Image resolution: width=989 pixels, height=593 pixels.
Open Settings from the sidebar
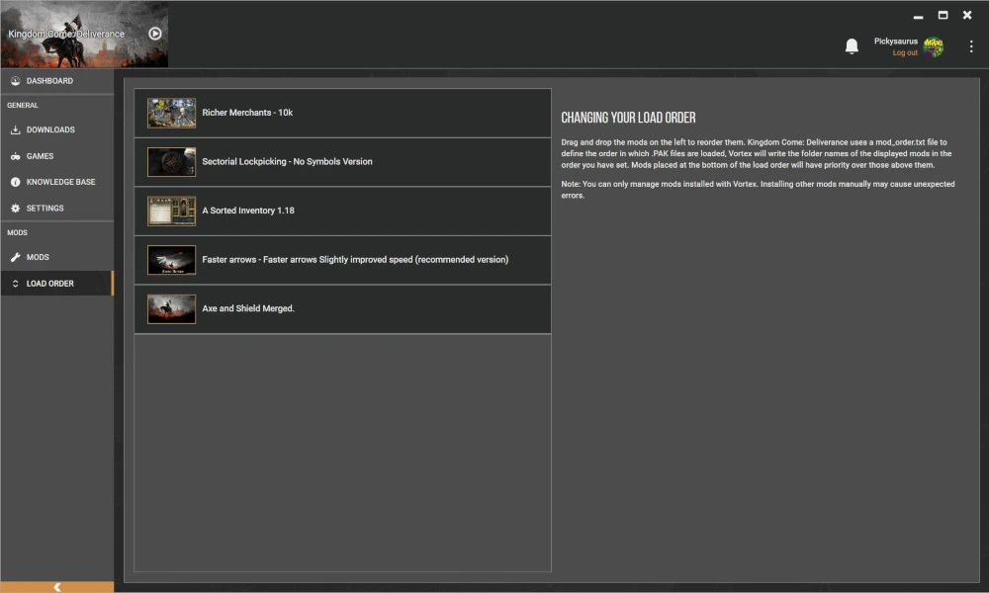coord(56,208)
